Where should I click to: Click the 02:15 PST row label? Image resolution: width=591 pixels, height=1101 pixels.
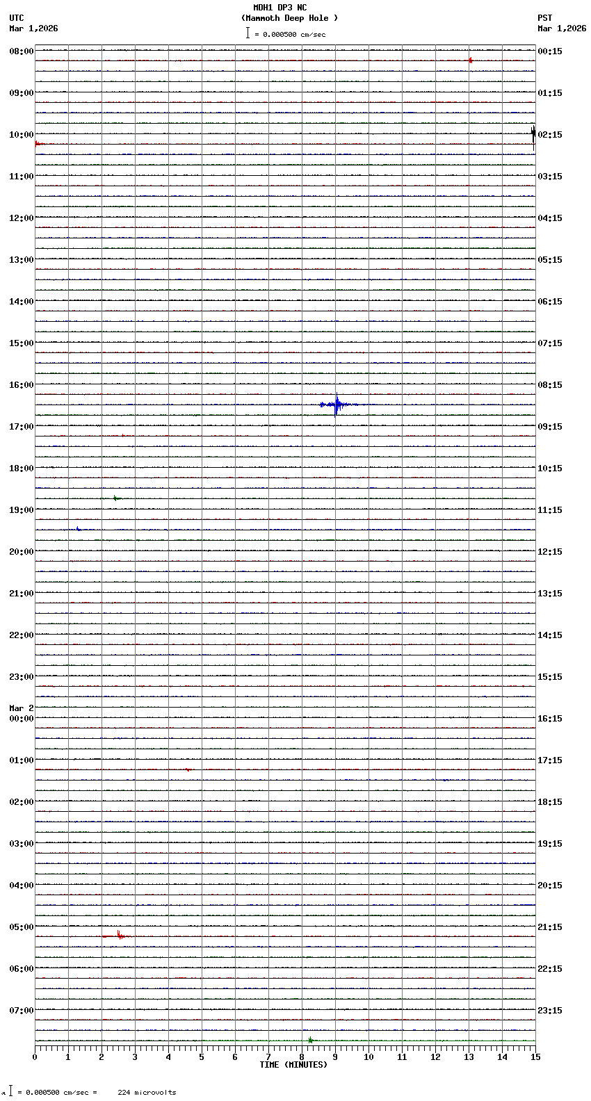pos(549,135)
